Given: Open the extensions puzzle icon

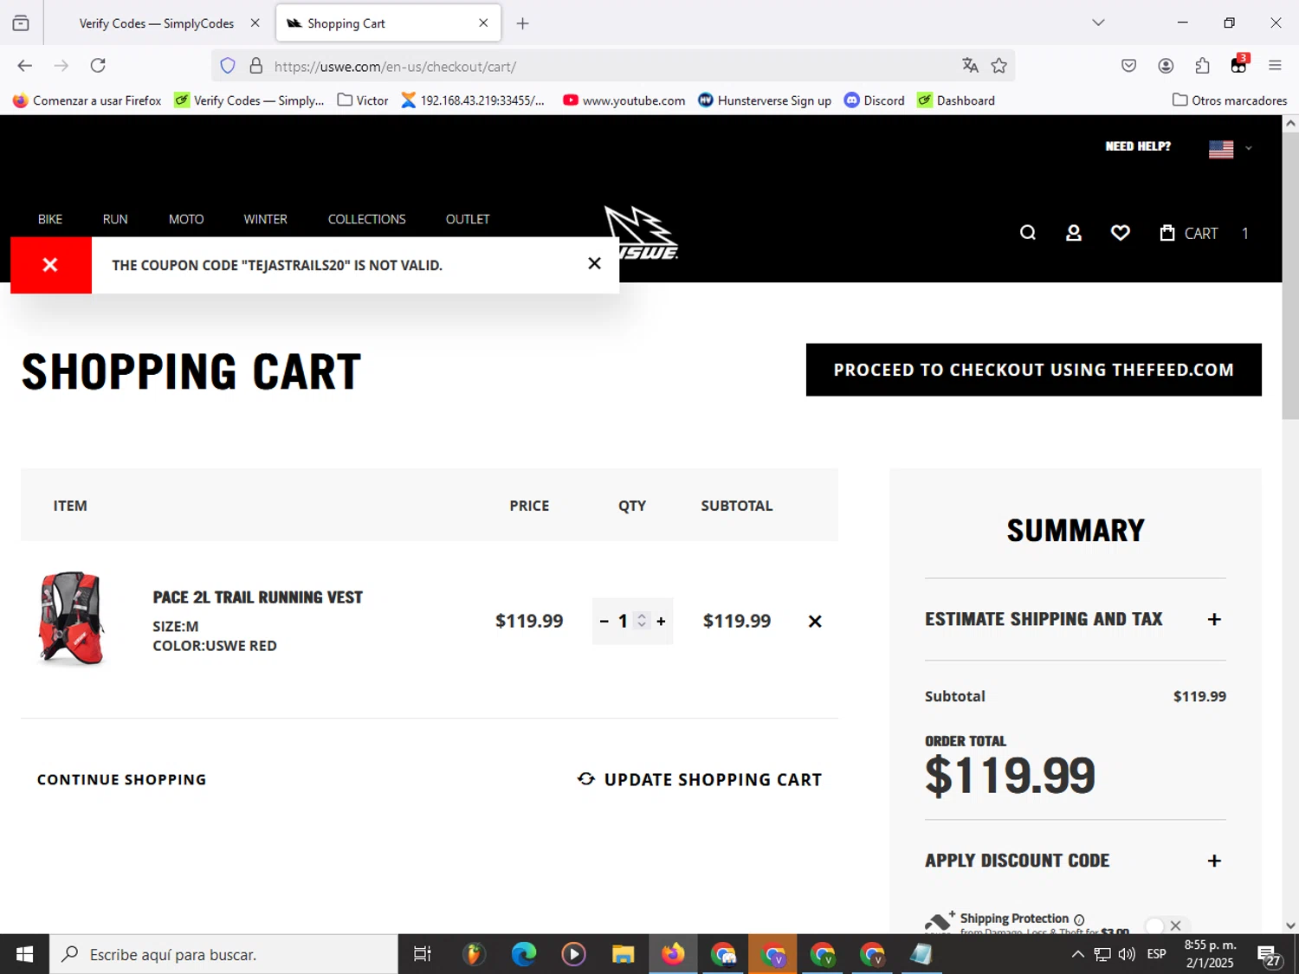Looking at the screenshot, I should (1202, 65).
